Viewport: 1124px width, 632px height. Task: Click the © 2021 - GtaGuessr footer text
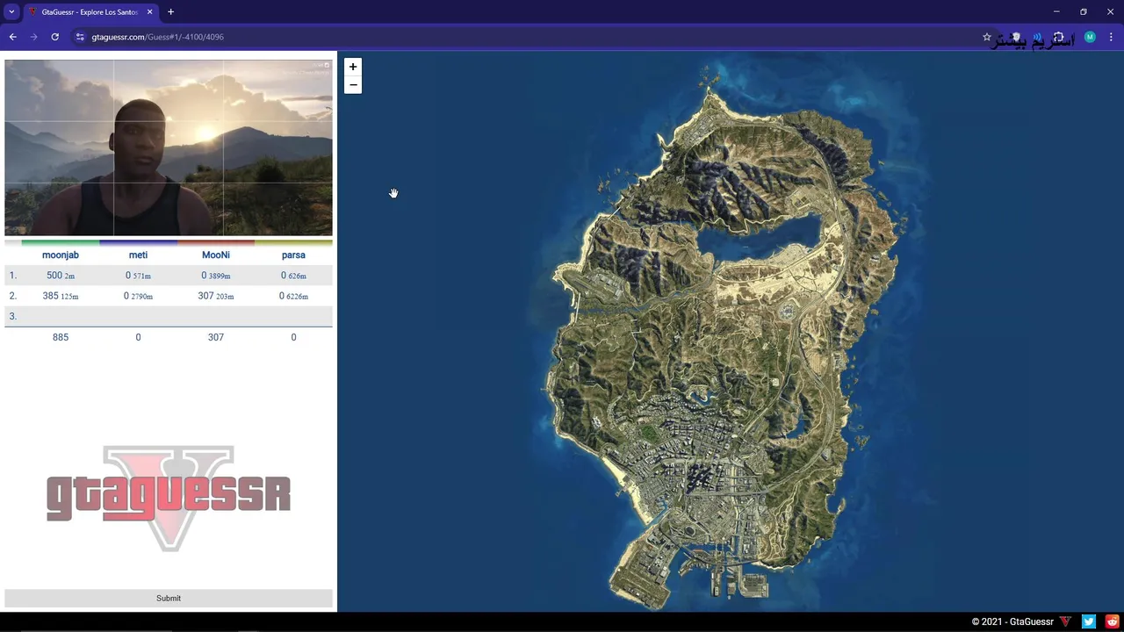tap(1012, 621)
